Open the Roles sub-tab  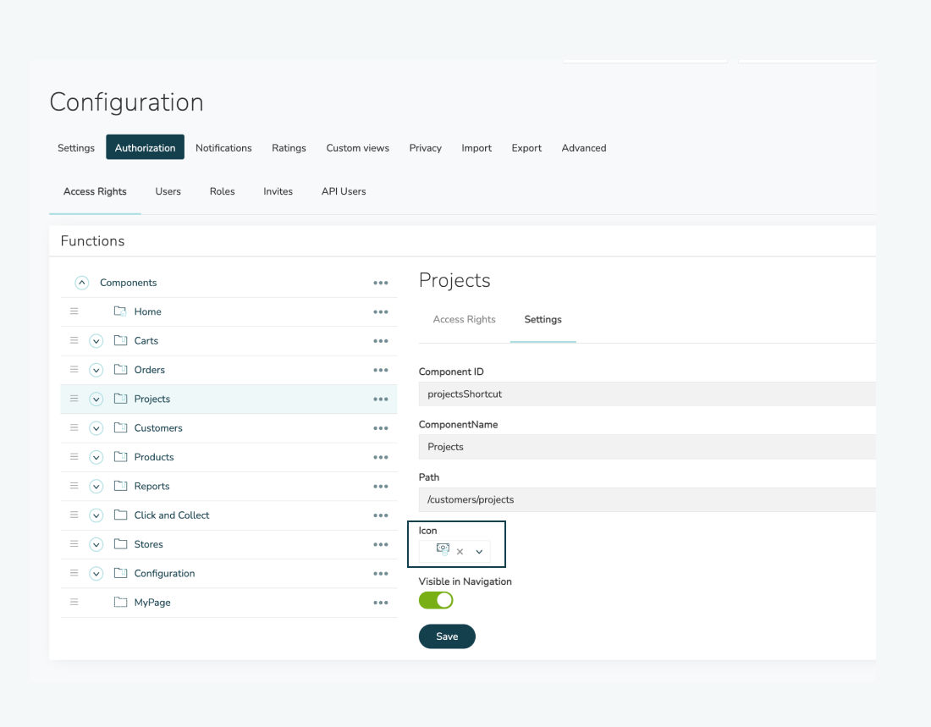pyautogui.click(x=222, y=191)
